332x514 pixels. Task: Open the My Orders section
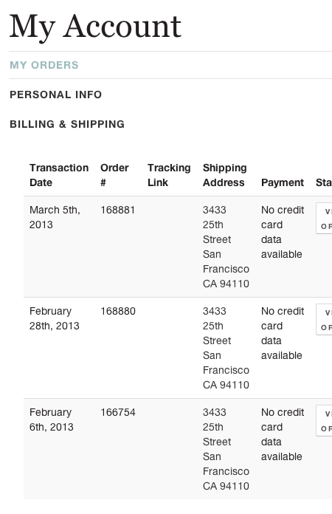44,65
